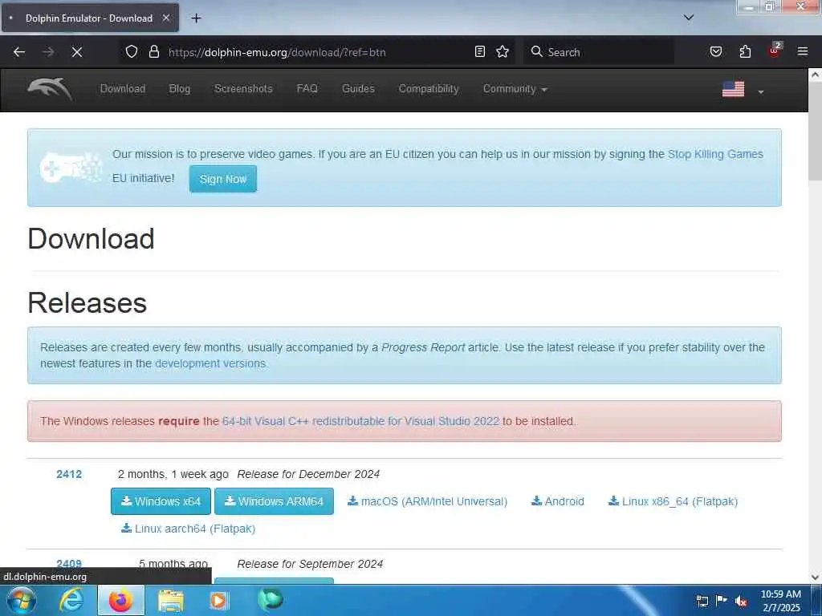Download 2412 Windows ARM64 build
Viewport: 822px width, 616px height.
274,501
